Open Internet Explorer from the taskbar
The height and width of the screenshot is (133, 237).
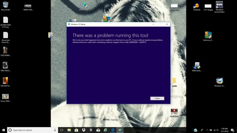tap(105, 130)
